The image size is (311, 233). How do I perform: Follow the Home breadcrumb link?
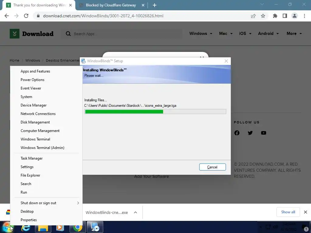(x=15, y=60)
